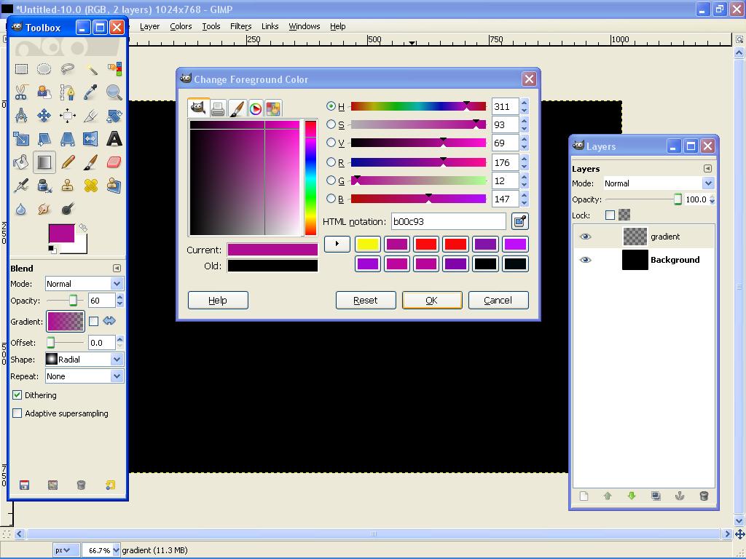Image resolution: width=746 pixels, height=559 pixels.
Task: Open the Colors menu
Action: tap(181, 27)
